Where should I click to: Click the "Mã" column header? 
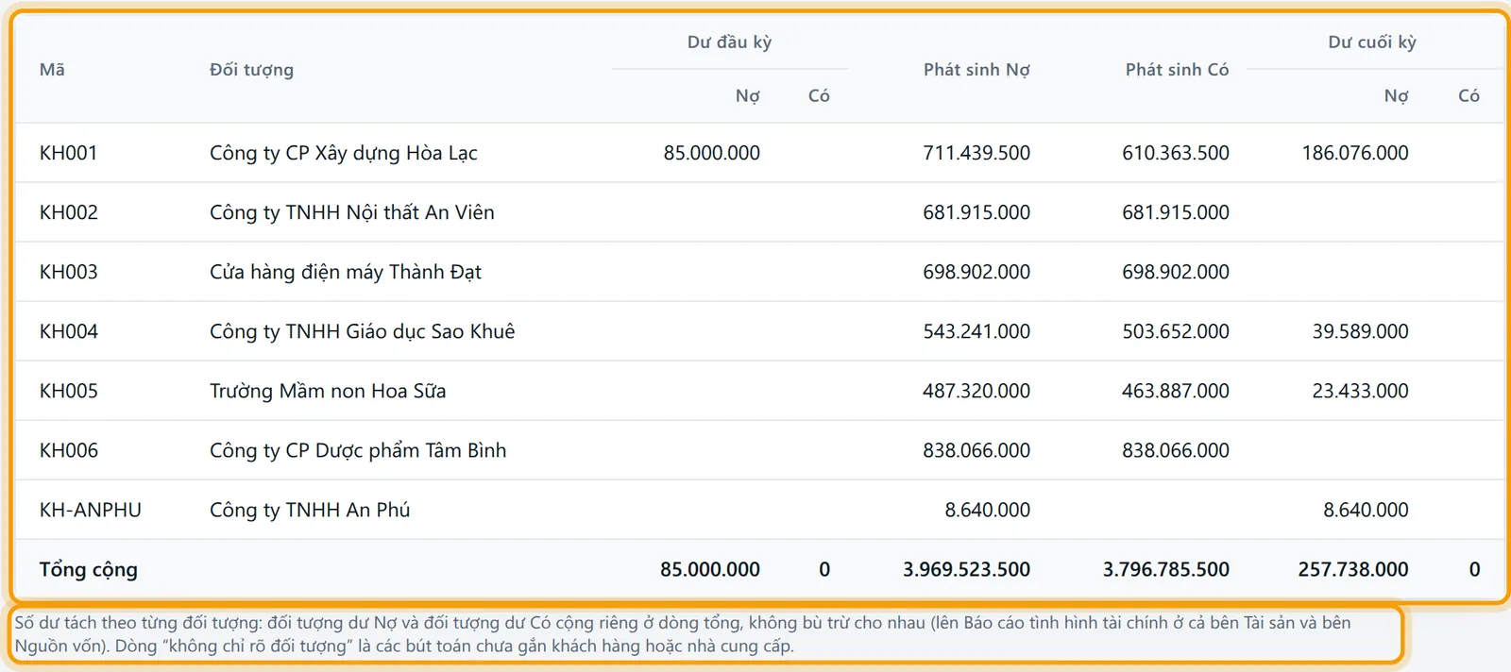tap(52, 69)
